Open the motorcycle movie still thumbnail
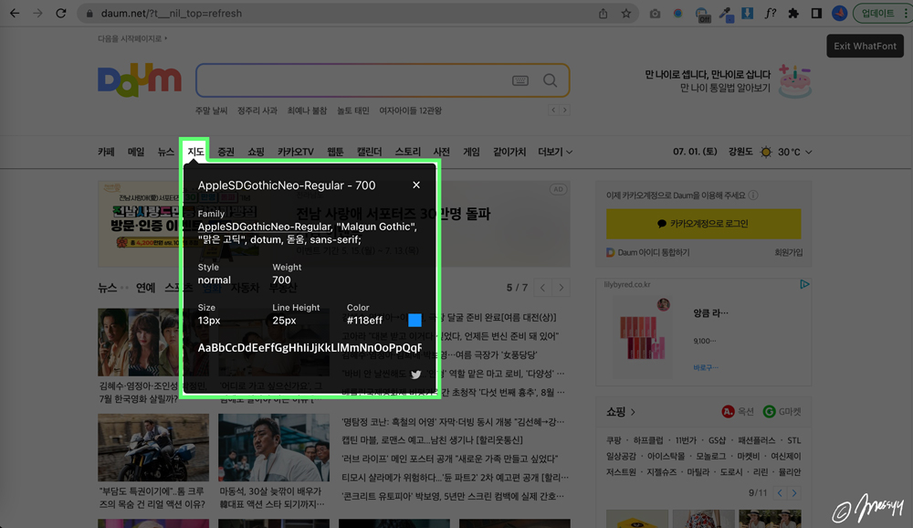The width and height of the screenshot is (913, 528). (153, 448)
